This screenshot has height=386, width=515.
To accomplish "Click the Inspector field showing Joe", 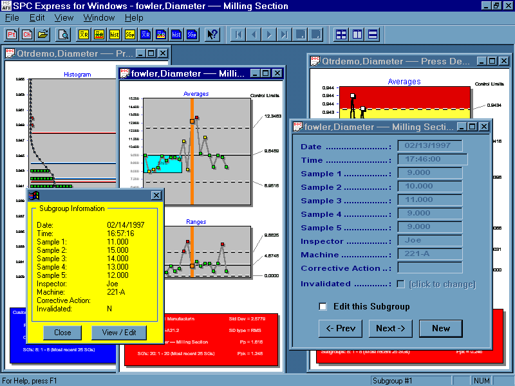I will tap(430, 240).
